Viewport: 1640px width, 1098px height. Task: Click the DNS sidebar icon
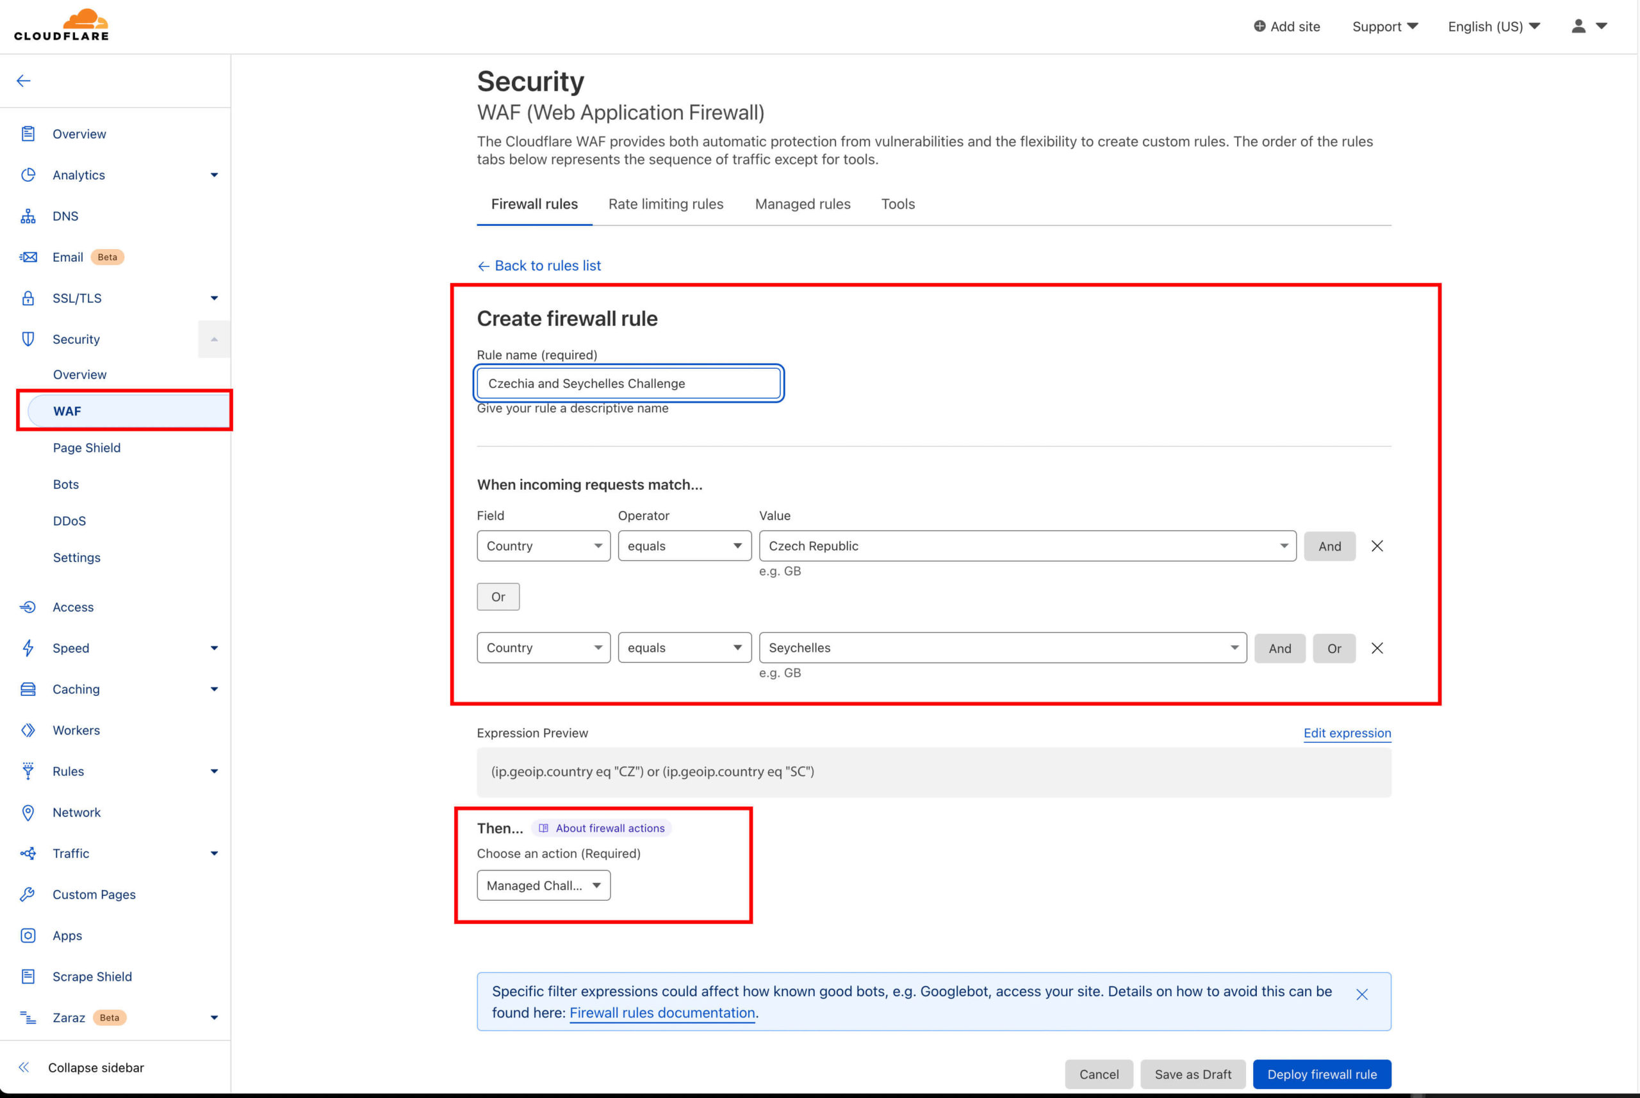point(29,214)
